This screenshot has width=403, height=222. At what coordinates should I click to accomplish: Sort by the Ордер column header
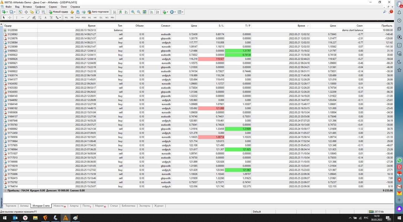tap(8, 26)
